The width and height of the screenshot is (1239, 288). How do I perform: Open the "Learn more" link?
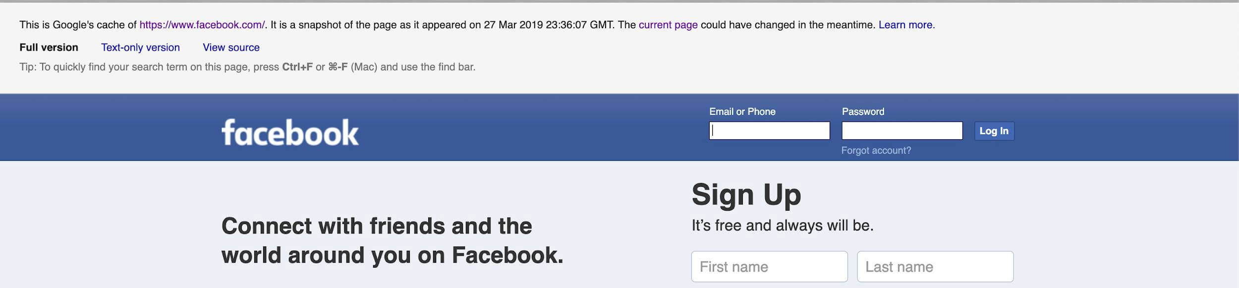pos(906,25)
